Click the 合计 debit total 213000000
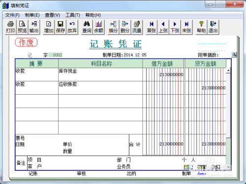Screen dimensions: 246x184 point(171,144)
